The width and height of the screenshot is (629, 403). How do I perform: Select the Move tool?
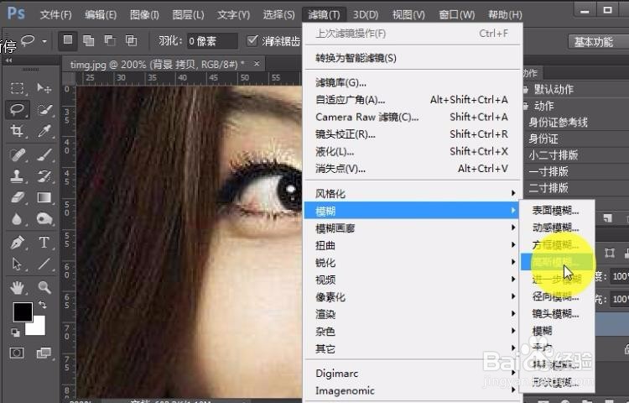44,88
